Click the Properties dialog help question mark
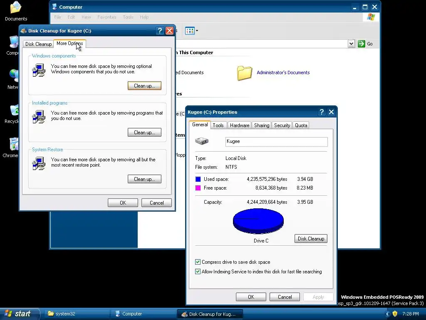 point(322,112)
